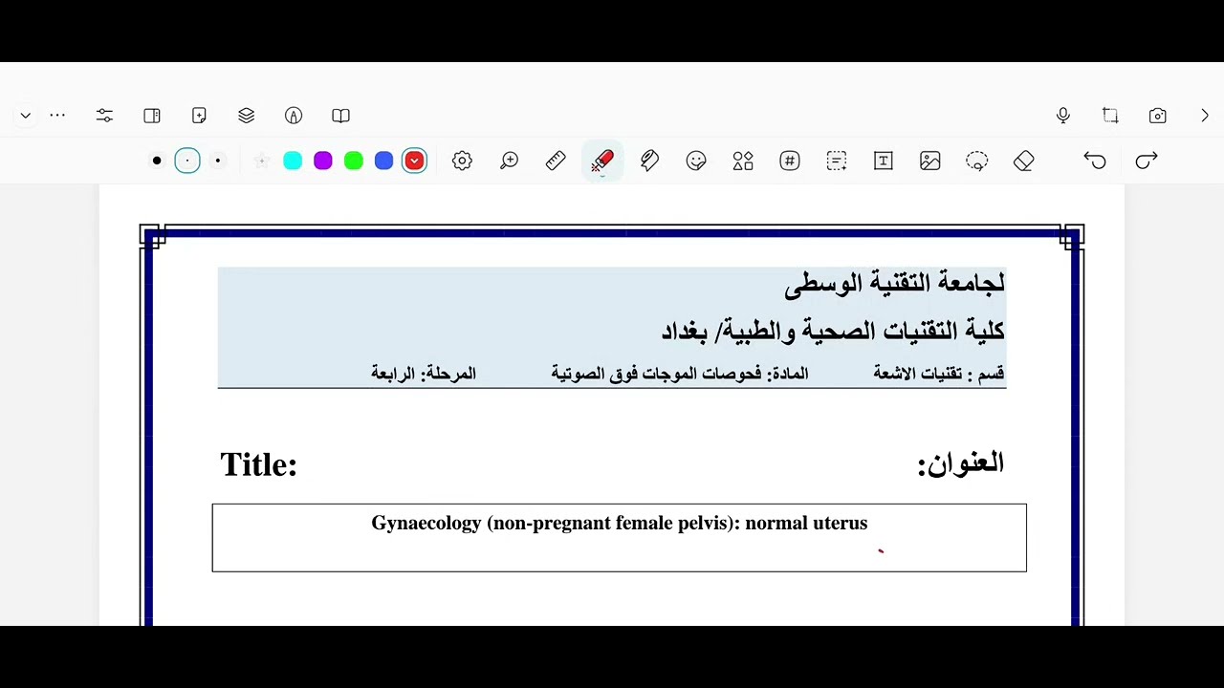Pick the purple color swatch
The width and height of the screenshot is (1224, 688).
tap(323, 161)
